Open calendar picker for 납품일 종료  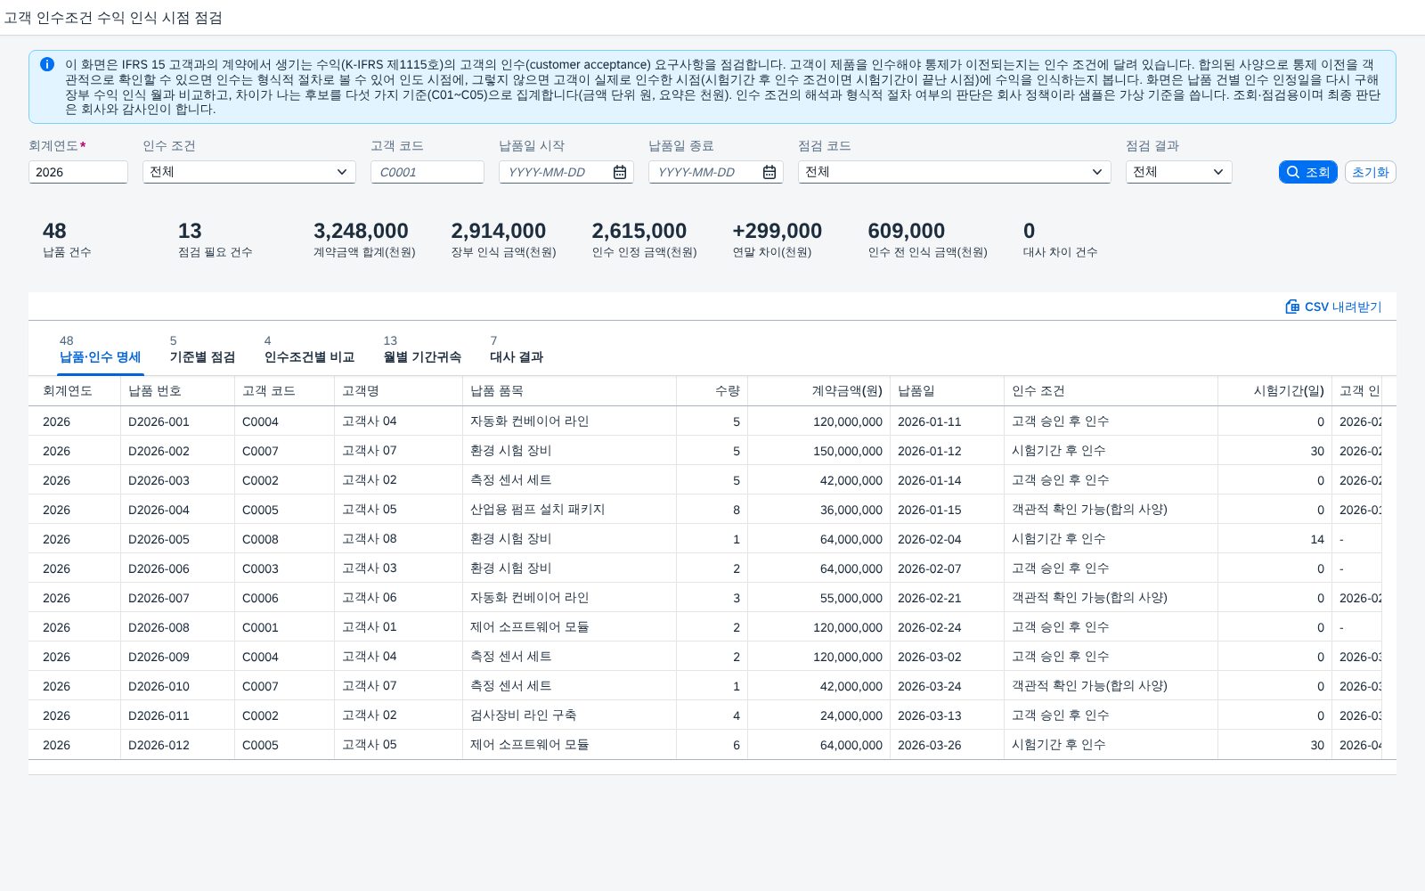pos(769,172)
